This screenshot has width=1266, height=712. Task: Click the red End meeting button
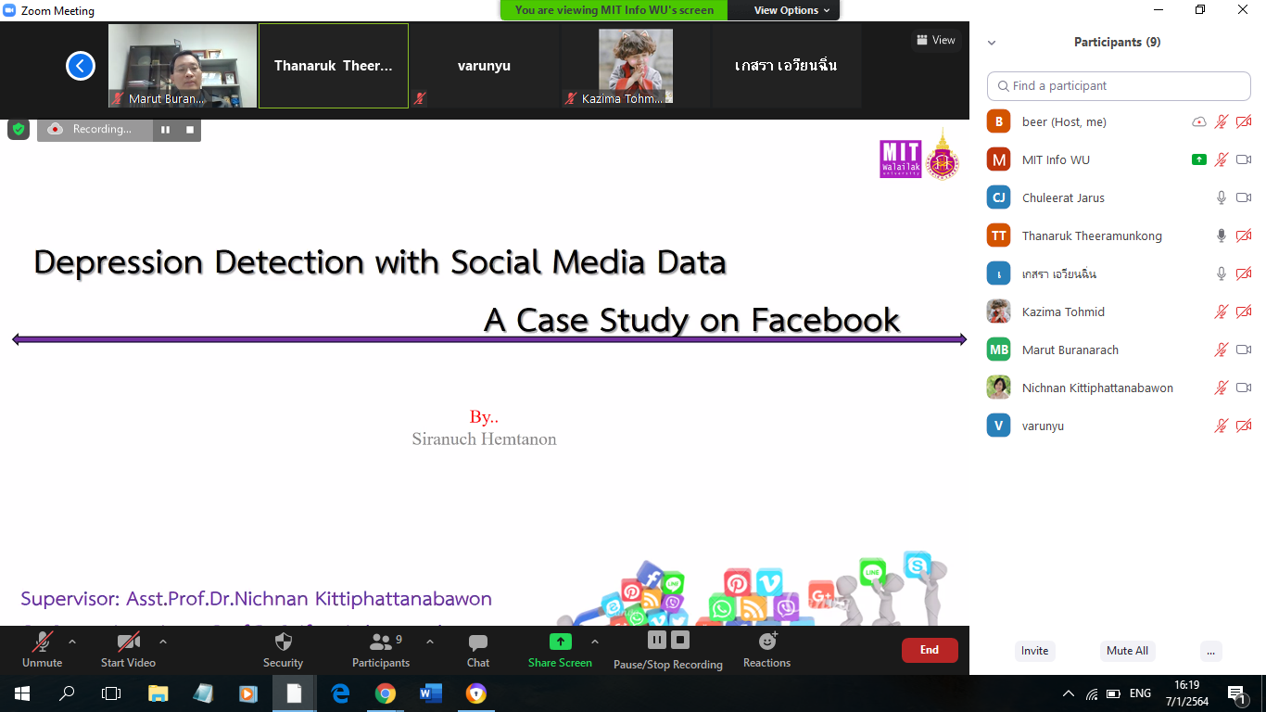tap(929, 650)
